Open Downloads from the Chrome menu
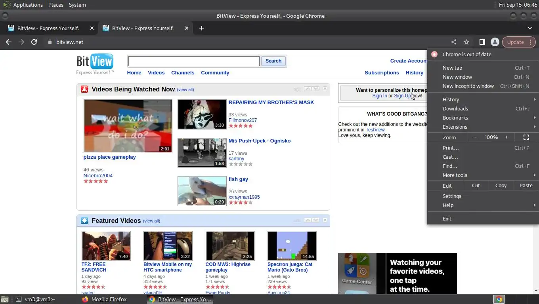This screenshot has height=304, width=539. [x=483, y=108]
